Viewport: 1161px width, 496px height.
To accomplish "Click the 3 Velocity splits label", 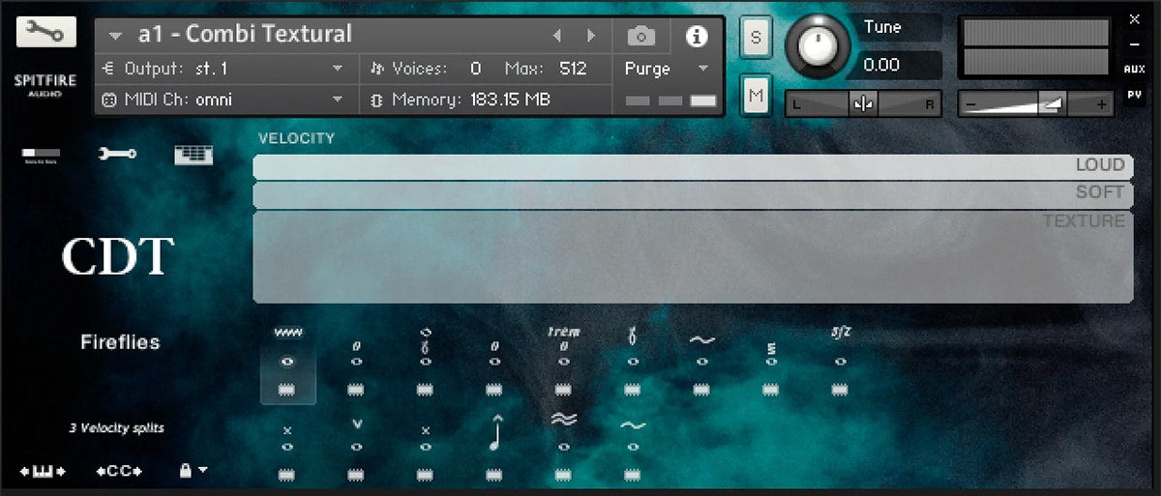I will pos(116,427).
